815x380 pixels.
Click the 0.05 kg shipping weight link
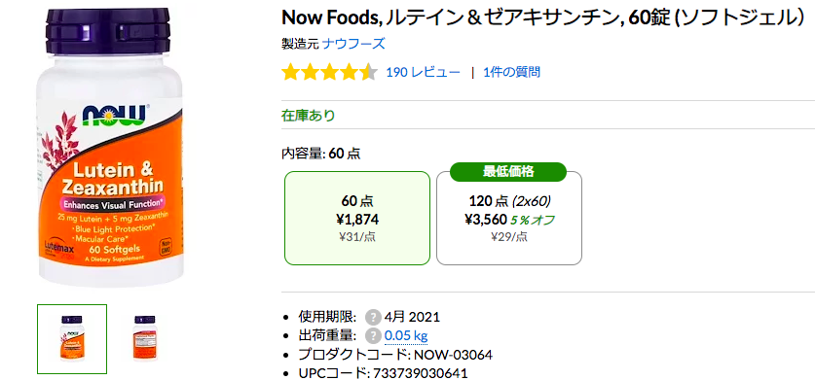pyautogui.click(x=406, y=336)
